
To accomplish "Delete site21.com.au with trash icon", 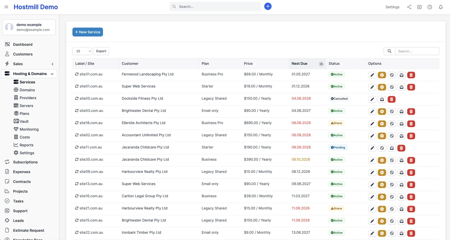I will coord(411,209).
